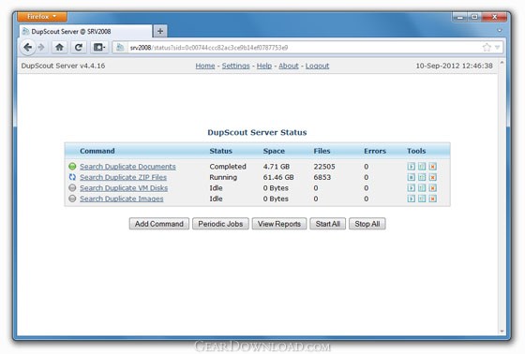The width and height of the screenshot is (525, 354).
Task: Click the DupScout Server Status heading
Action: 257,132
